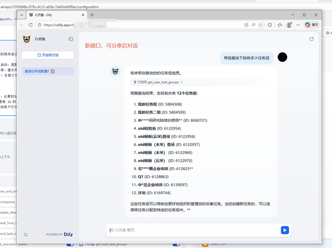
Task: Open the Copilot 聊天 button
Action: tap(312, 25)
